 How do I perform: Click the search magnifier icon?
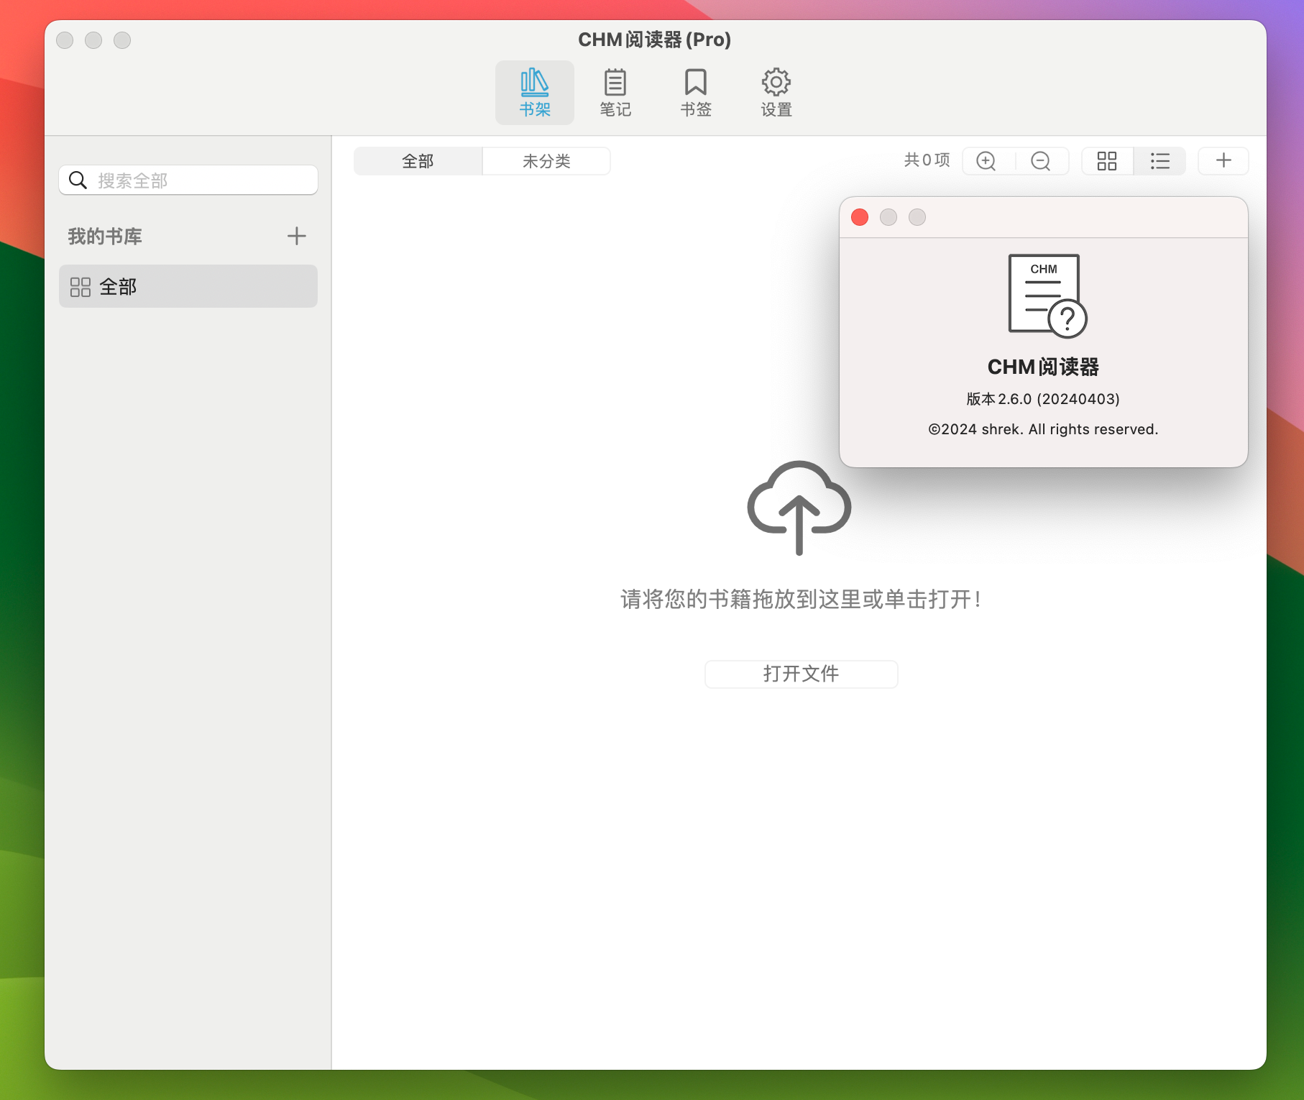[78, 180]
